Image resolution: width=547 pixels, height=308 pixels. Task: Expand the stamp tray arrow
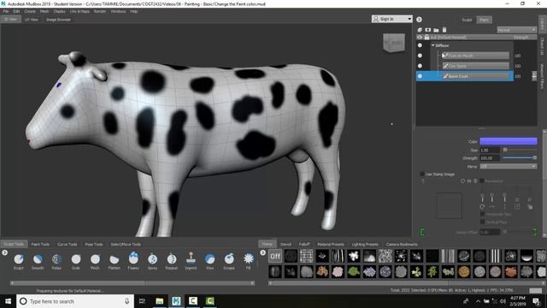tap(262, 252)
